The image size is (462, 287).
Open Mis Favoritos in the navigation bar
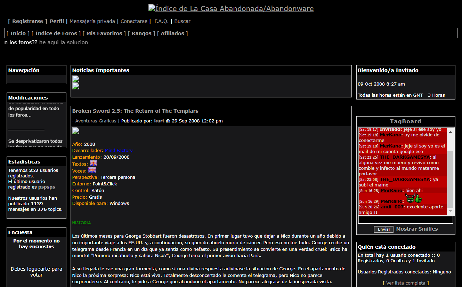pos(104,33)
